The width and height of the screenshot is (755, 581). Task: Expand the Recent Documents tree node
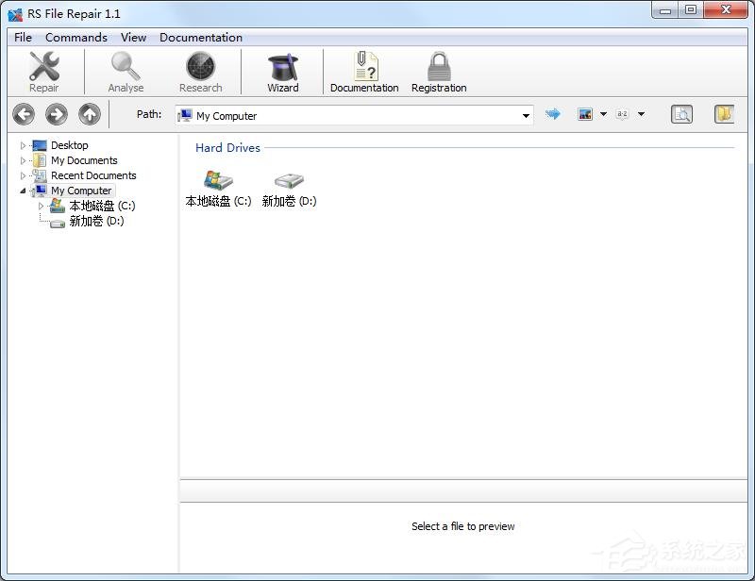[x=23, y=175]
